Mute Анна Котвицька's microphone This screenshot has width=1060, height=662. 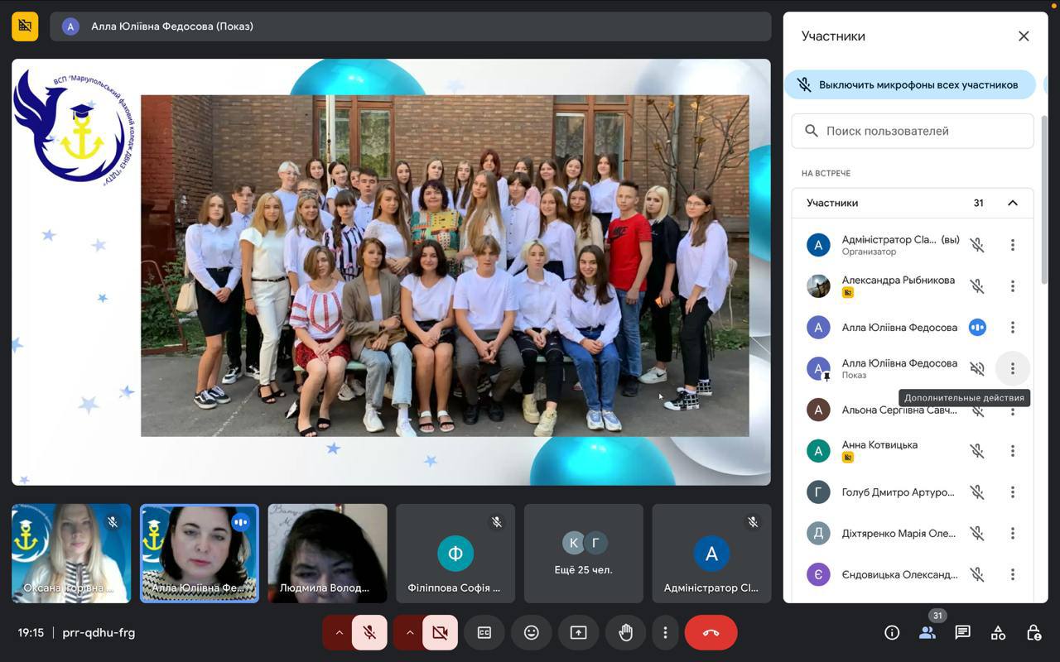pyautogui.click(x=977, y=451)
